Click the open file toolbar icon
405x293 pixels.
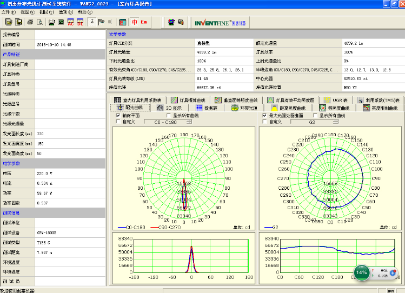tap(9, 22)
